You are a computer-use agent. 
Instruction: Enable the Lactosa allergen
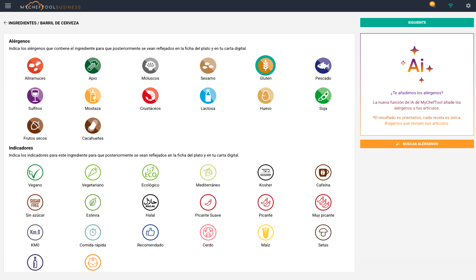(208, 96)
